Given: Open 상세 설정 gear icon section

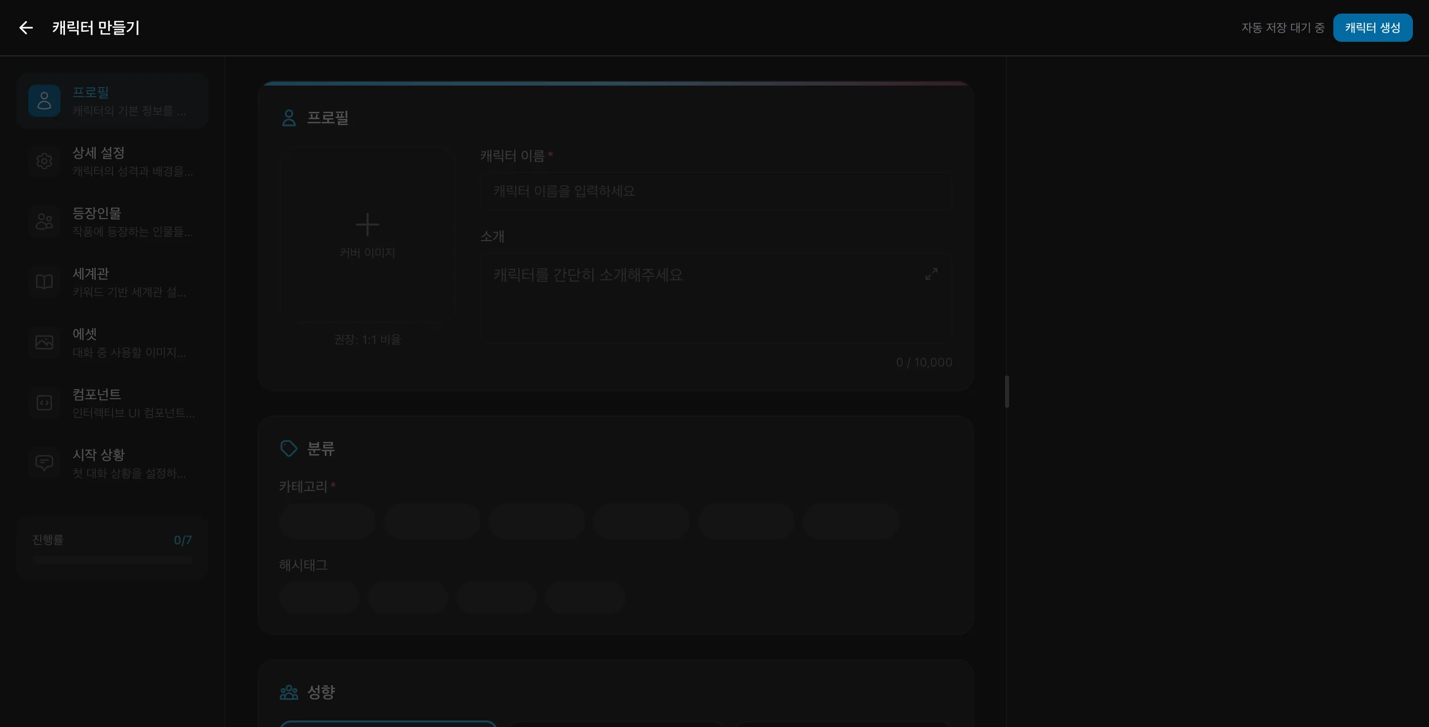Looking at the screenshot, I should pos(44,162).
